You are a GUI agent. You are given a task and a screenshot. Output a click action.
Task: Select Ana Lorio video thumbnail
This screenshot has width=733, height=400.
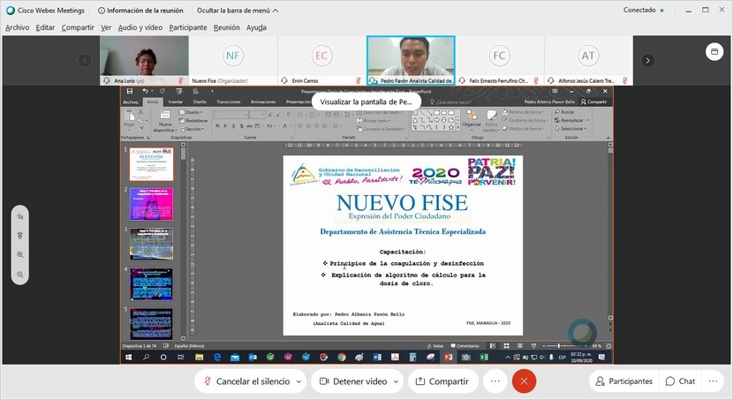tap(144, 60)
